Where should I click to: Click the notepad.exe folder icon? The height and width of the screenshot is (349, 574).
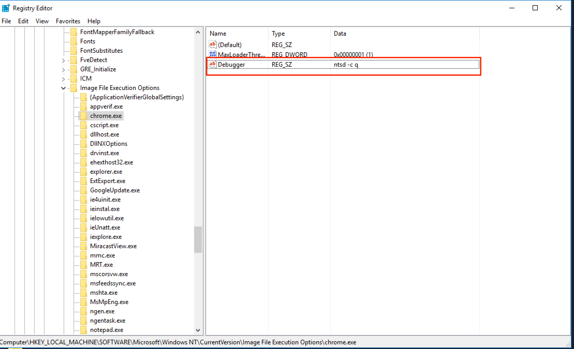tap(84, 330)
